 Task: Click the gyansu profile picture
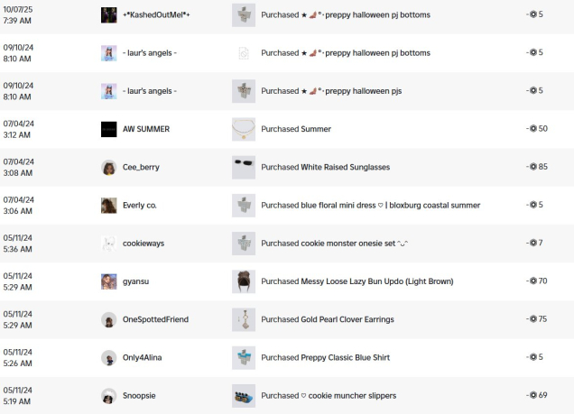[108, 281]
